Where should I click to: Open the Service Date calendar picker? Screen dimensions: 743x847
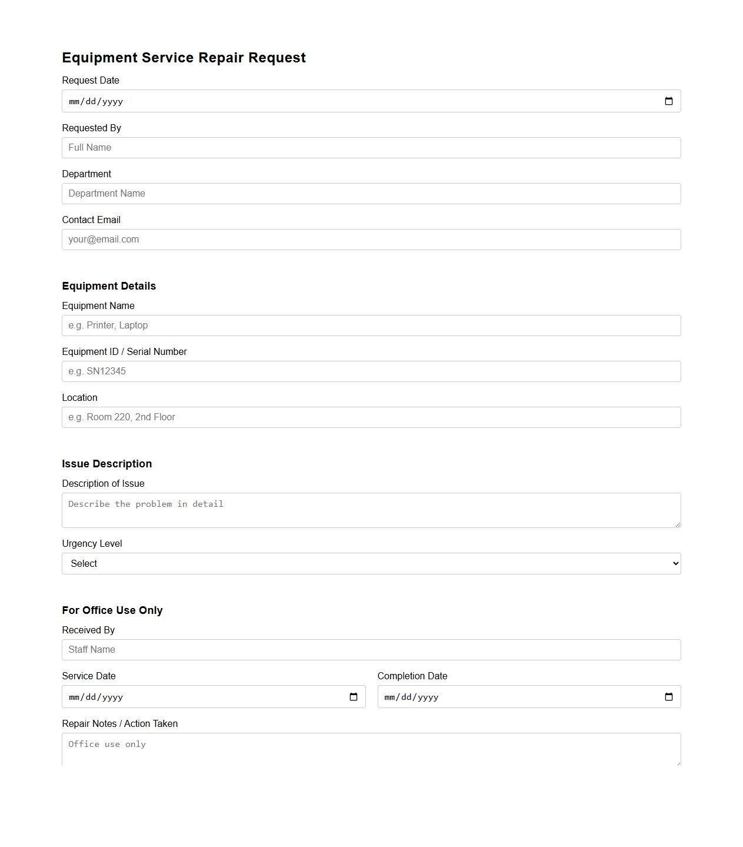[x=354, y=696]
